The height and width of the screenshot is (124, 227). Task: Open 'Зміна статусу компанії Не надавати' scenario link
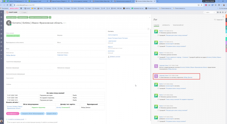(x=179, y=99)
